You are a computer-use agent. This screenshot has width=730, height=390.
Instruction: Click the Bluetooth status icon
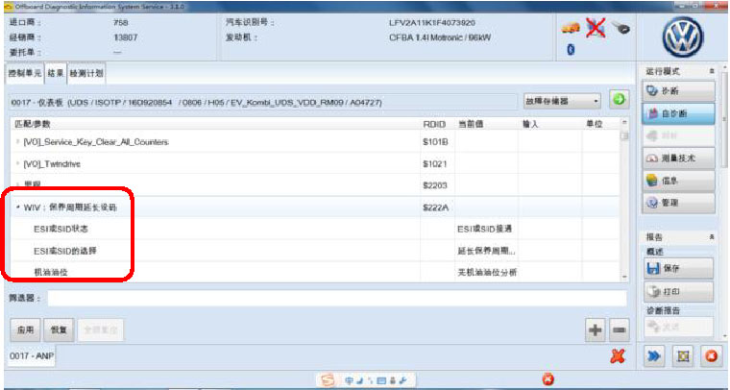tap(571, 49)
